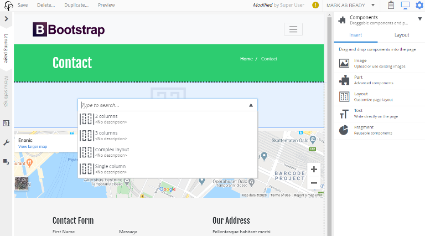This screenshot has height=236, width=425.
Task: Switch to Landing page vertical tab
Action: click(6, 48)
